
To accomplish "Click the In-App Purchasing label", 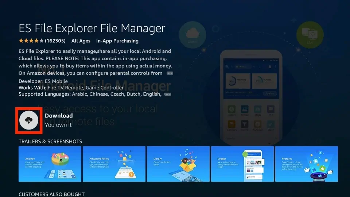I will point(117,41).
